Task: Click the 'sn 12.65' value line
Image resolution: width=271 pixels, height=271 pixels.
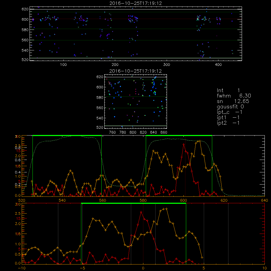Action: (x=233, y=101)
